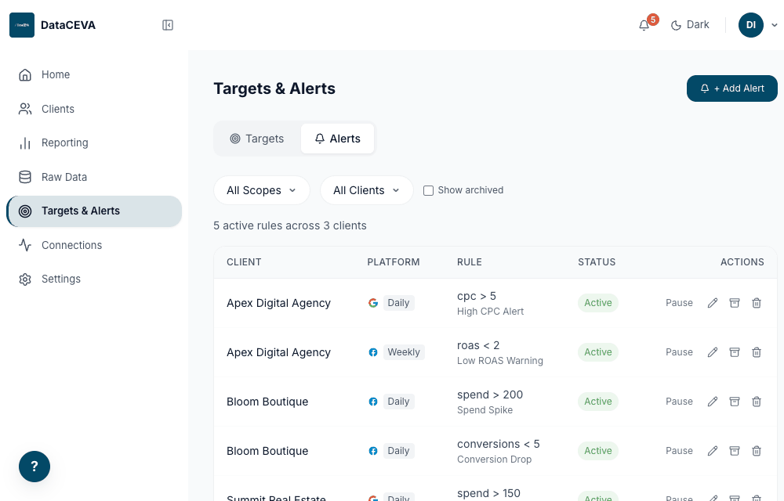This screenshot has height=501, width=784.
Task: Delete the High CPC Alert rule
Action: point(757,303)
